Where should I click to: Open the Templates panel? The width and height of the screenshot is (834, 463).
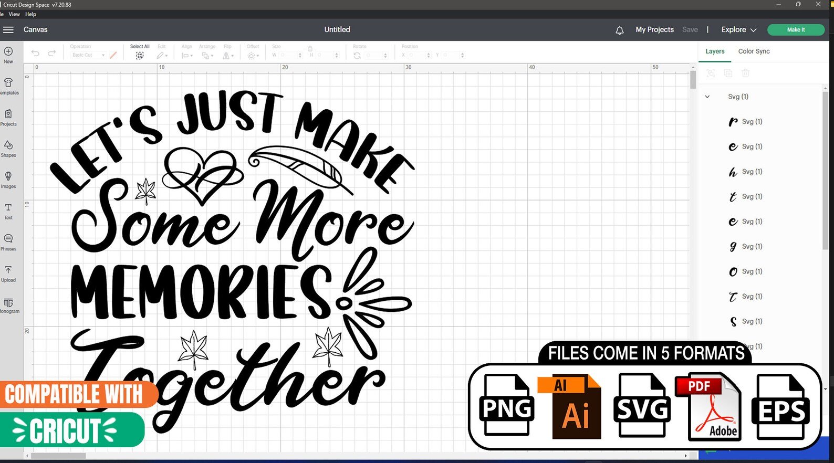[x=8, y=86]
